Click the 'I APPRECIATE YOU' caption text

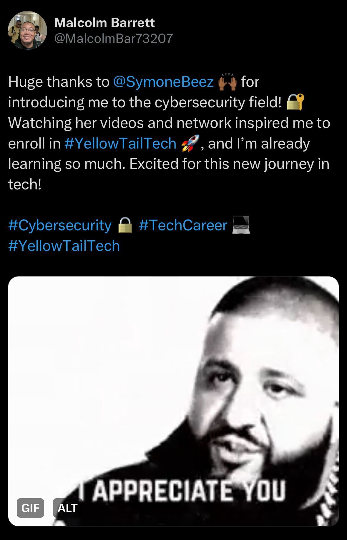click(x=182, y=490)
